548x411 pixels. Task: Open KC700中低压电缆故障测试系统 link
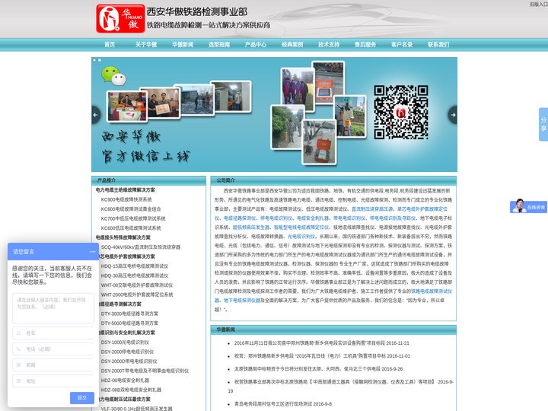coord(133,218)
